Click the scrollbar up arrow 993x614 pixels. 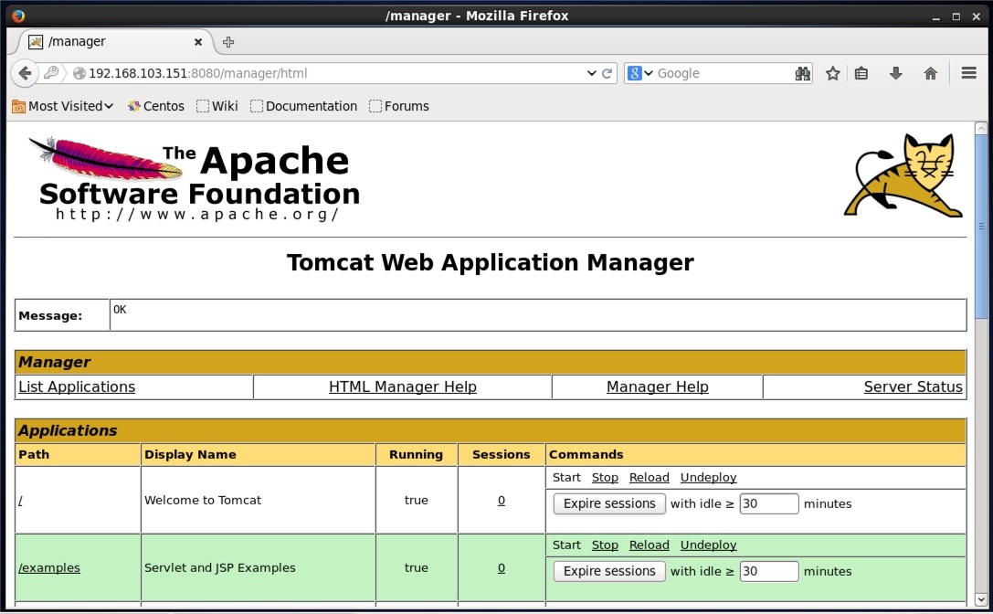(981, 129)
